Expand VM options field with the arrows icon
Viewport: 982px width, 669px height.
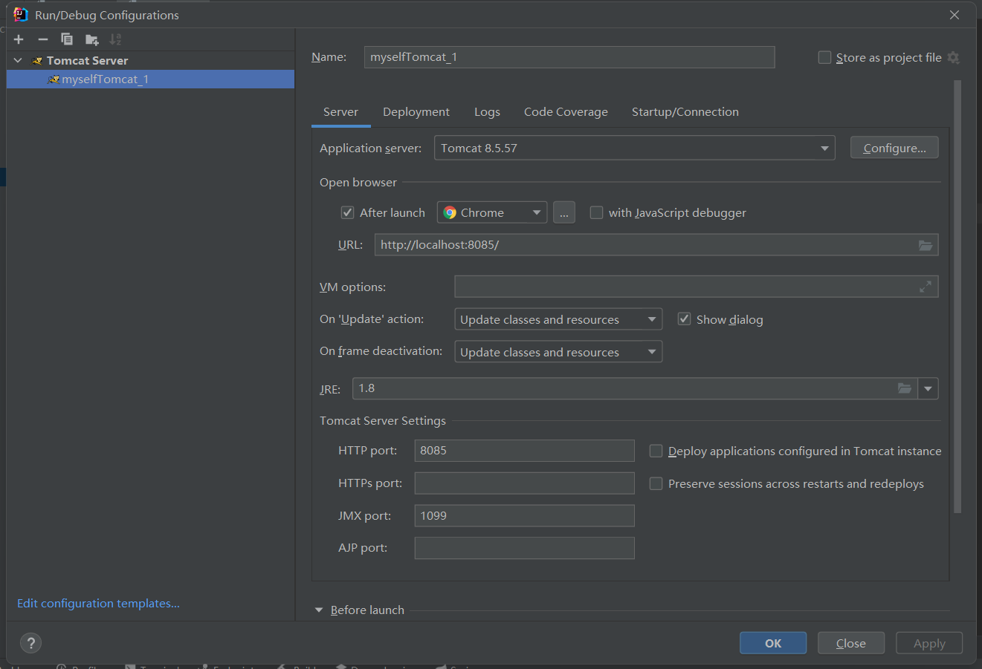tap(926, 287)
